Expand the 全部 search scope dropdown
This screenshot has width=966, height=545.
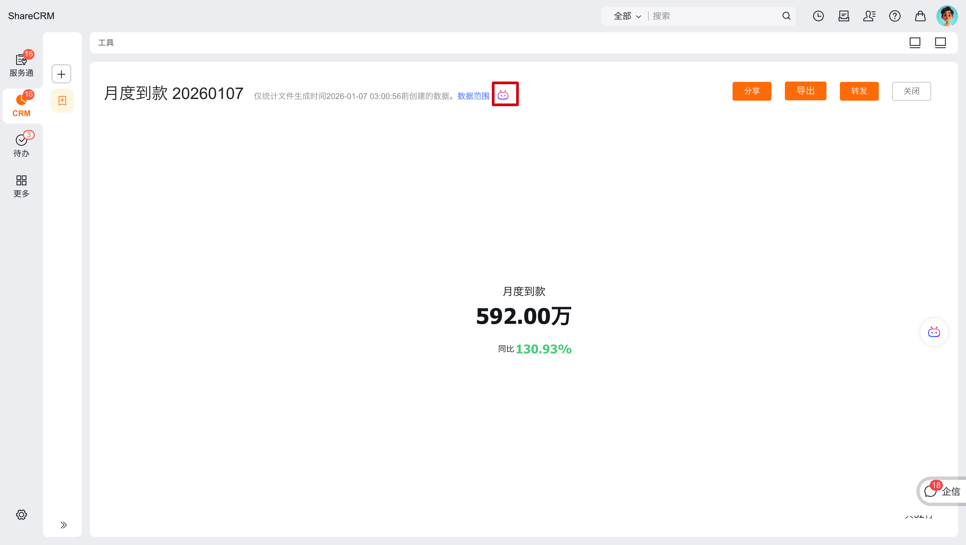pyautogui.click(x=627, y=16)
